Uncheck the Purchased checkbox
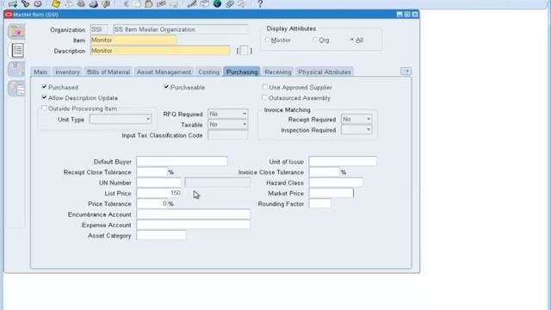Image resolution: width=551 pixels, height=310 pixels. 44,87
